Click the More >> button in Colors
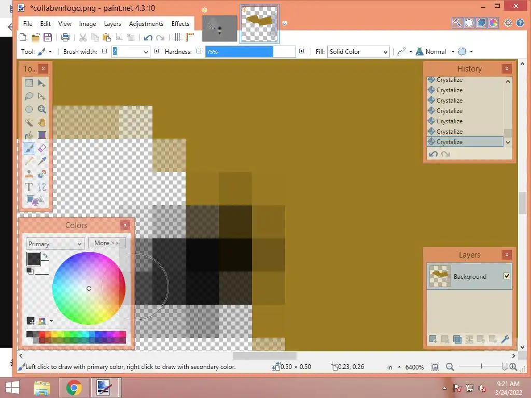531x398 pixels. click(107, 243)
